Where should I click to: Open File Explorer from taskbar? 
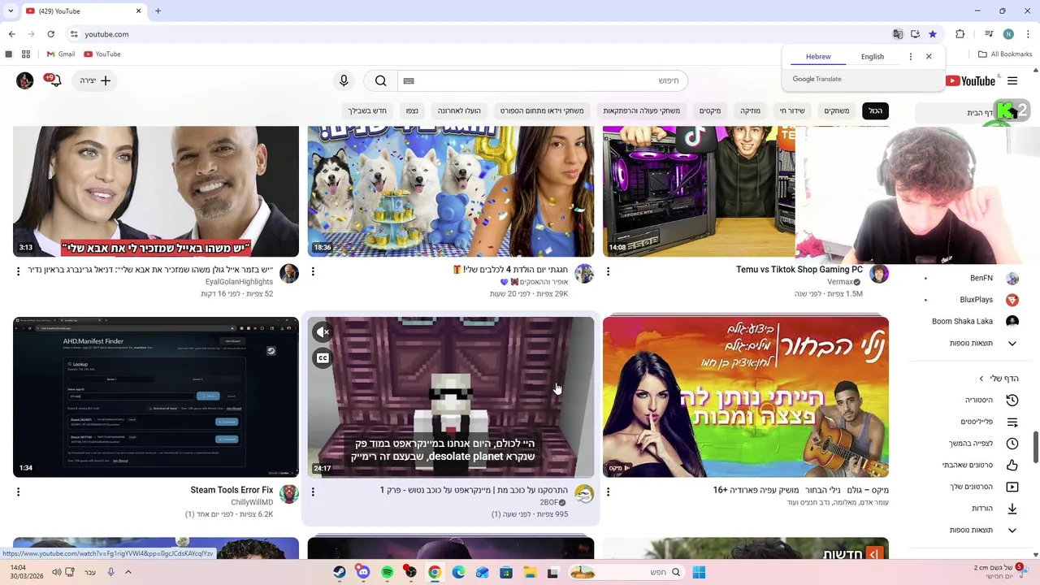pyautogui.click(x=529, y=572)
